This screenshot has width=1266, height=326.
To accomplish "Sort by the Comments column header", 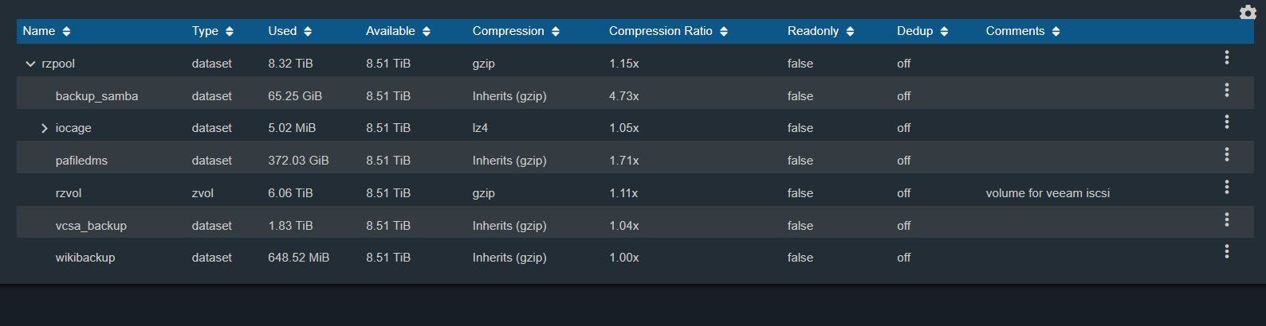I will (x=1024, y=31).
